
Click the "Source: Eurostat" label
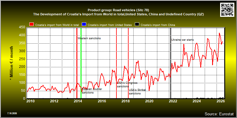click(x=219, y=114)
